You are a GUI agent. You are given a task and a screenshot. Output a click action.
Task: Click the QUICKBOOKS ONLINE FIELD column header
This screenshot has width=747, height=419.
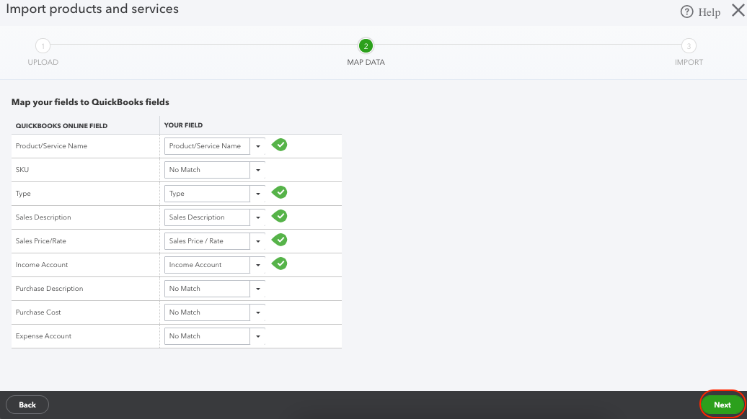61,126
